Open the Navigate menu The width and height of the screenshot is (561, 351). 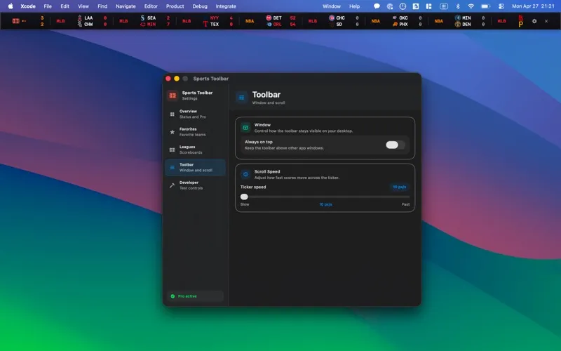tap(126, 6)
